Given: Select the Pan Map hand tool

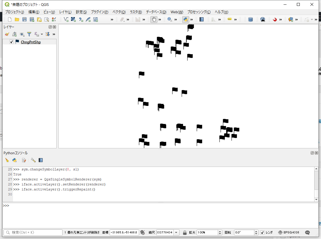Looking at the screenshot, I should (154, 19).
